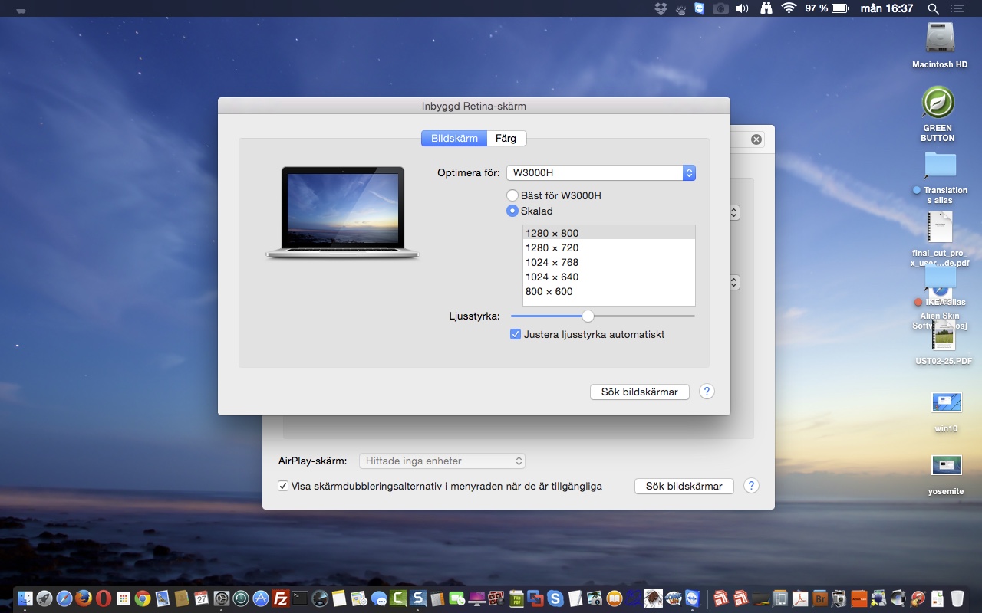Open Terminal from the Dock
This screenshot has width=982, height=613.
coord(300,597)
